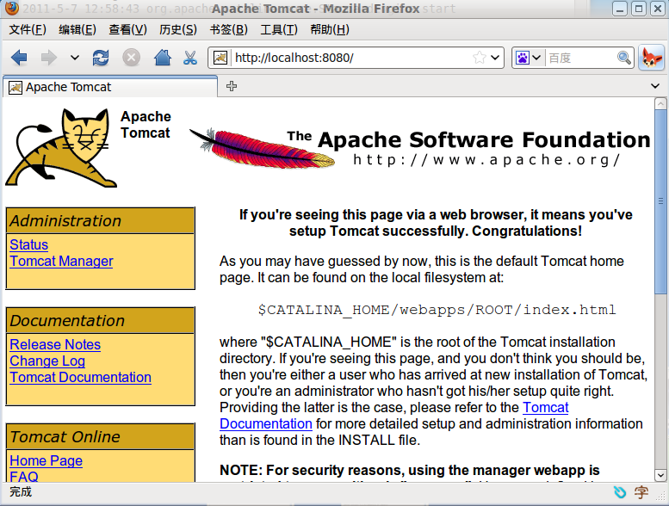The image size is (669, 506).
Task: Click the Documentation section heading
Action: pos(101,321)
